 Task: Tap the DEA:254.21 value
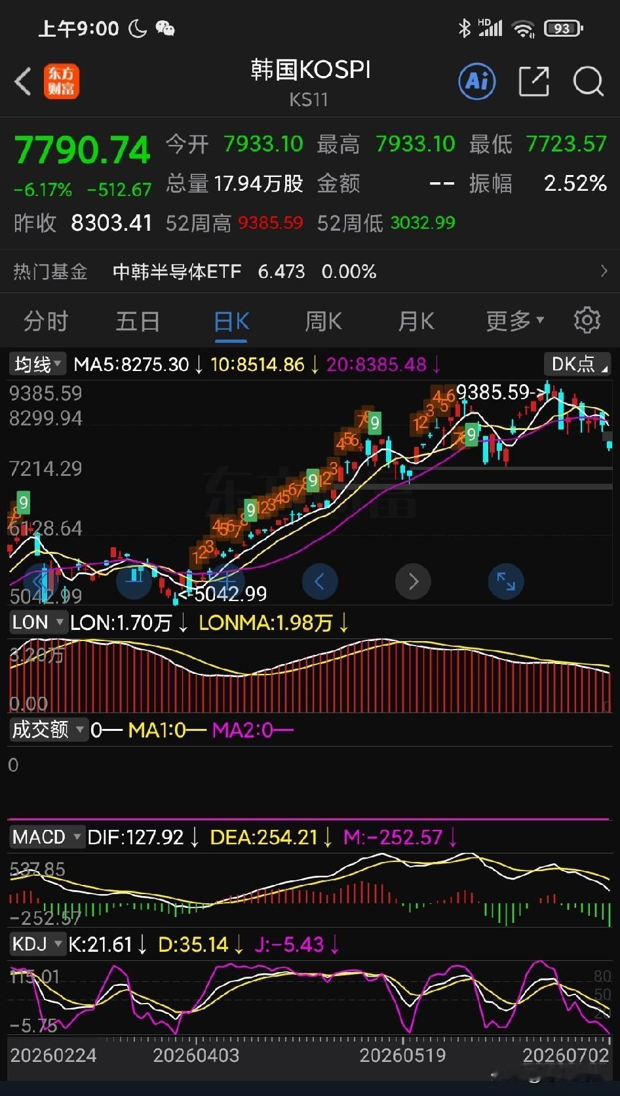[x=264, y=837]
